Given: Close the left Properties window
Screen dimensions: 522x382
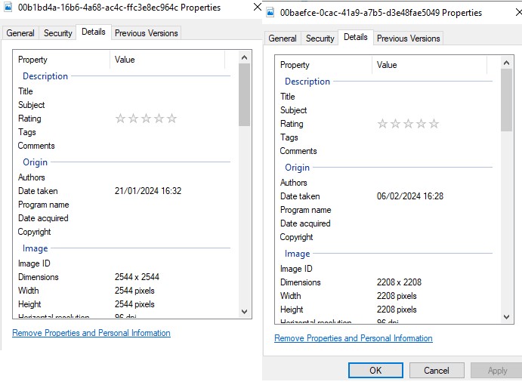Looking at the screenshot, I should click(x=258, y=7).
